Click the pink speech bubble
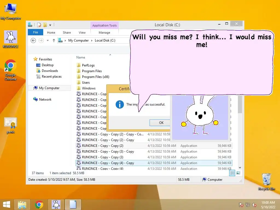This screenshot has width=280, height=210. pyautogui.click(x=202, y=63)
